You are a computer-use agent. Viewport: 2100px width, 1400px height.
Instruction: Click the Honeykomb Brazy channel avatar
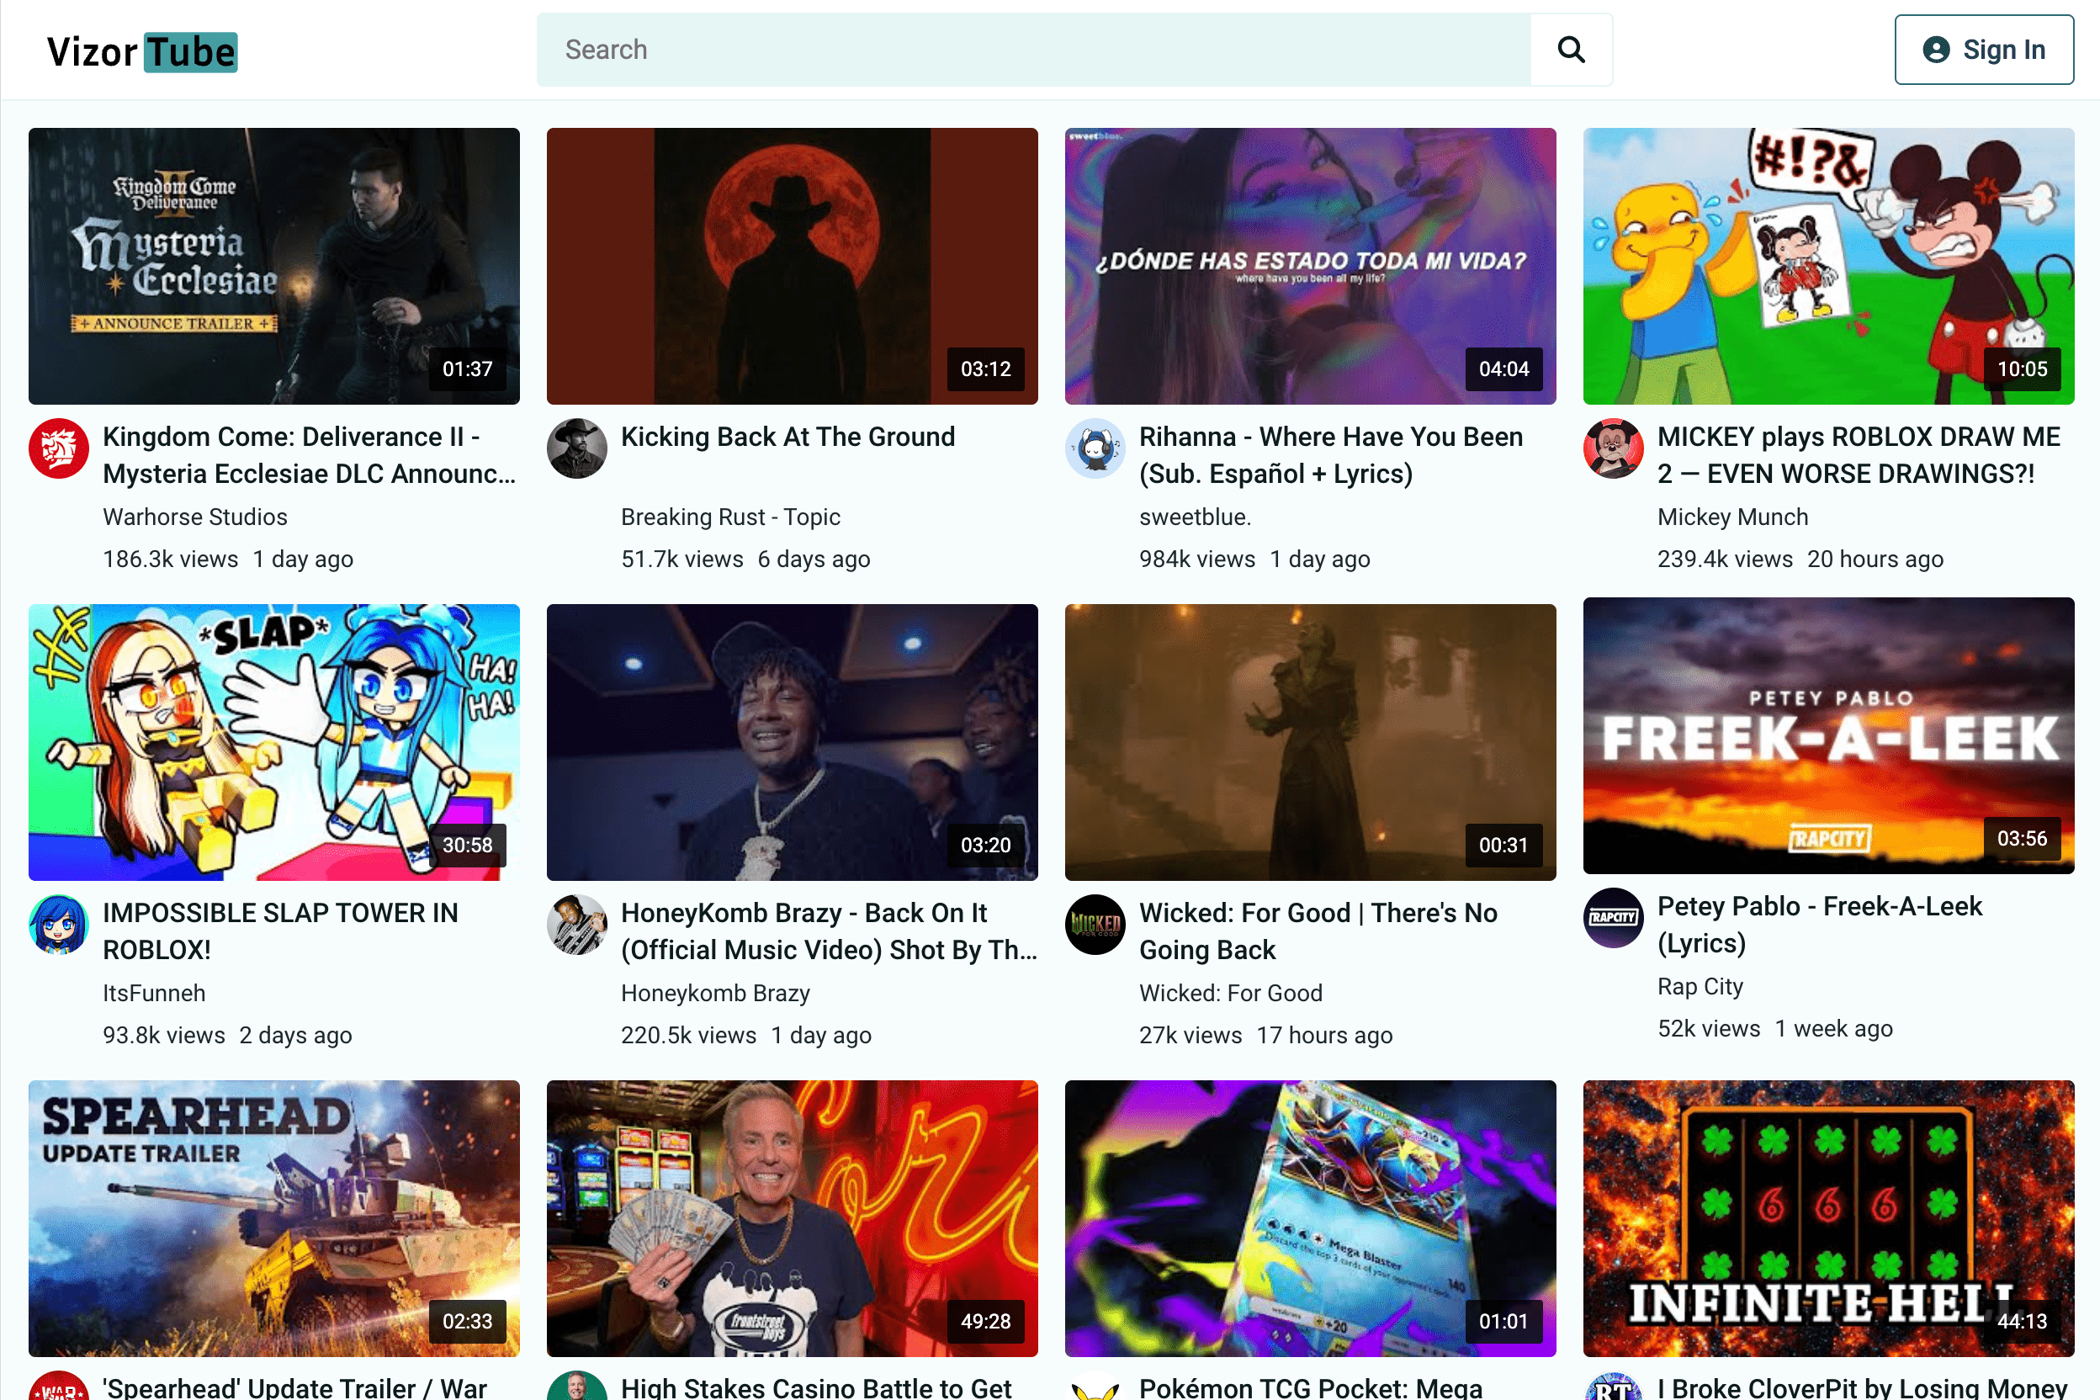[577, 925]
